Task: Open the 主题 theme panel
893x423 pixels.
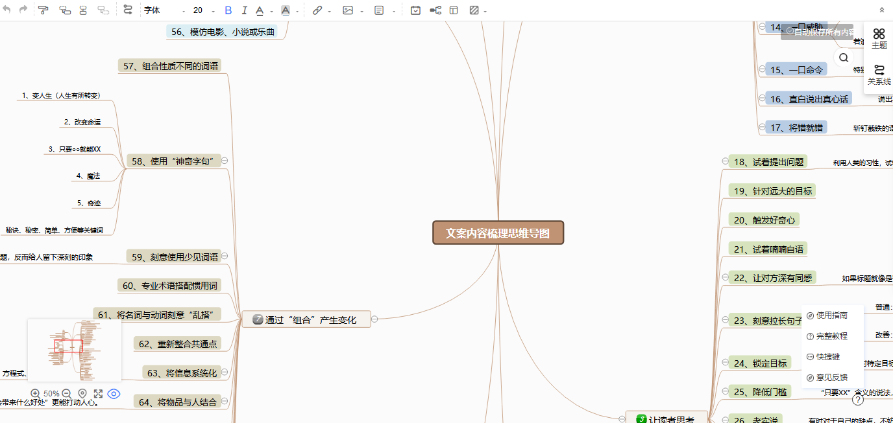Action: coord(879,38)
